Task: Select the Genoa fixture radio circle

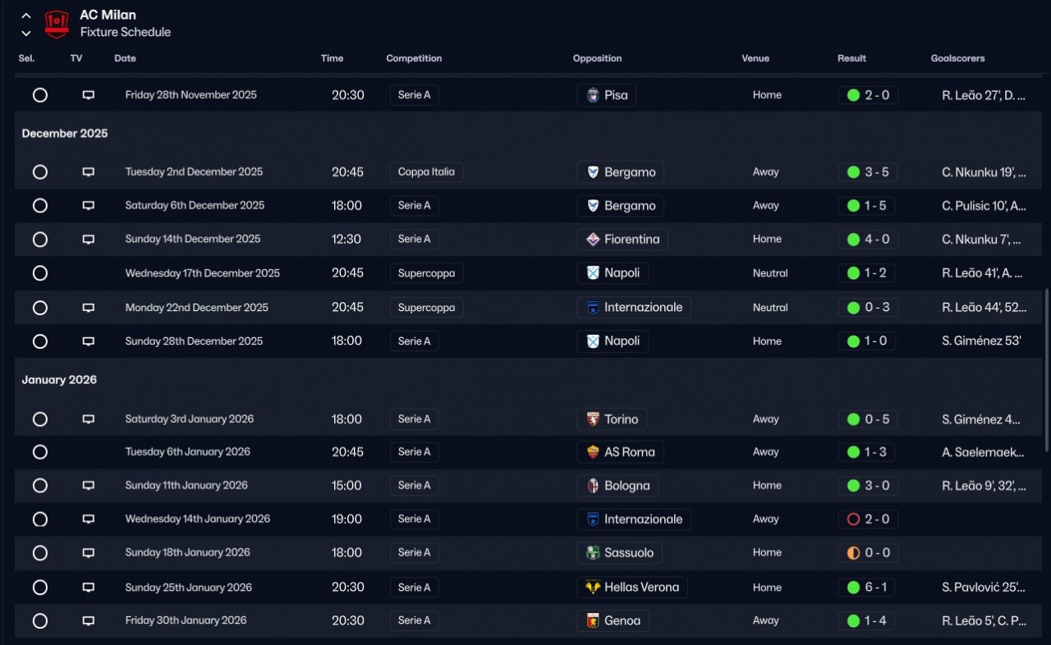Action: (x=40, y=621)
